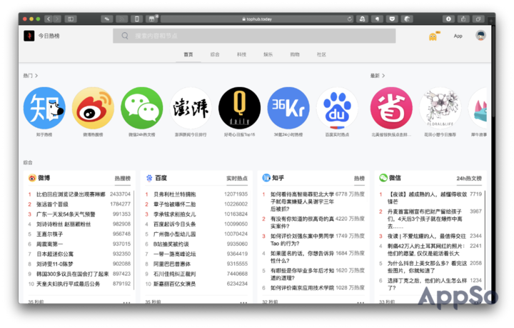Open 百度 item 一带一路高峰论坛
The height and width of the screenshot is (328, 514).
point(174,254)
